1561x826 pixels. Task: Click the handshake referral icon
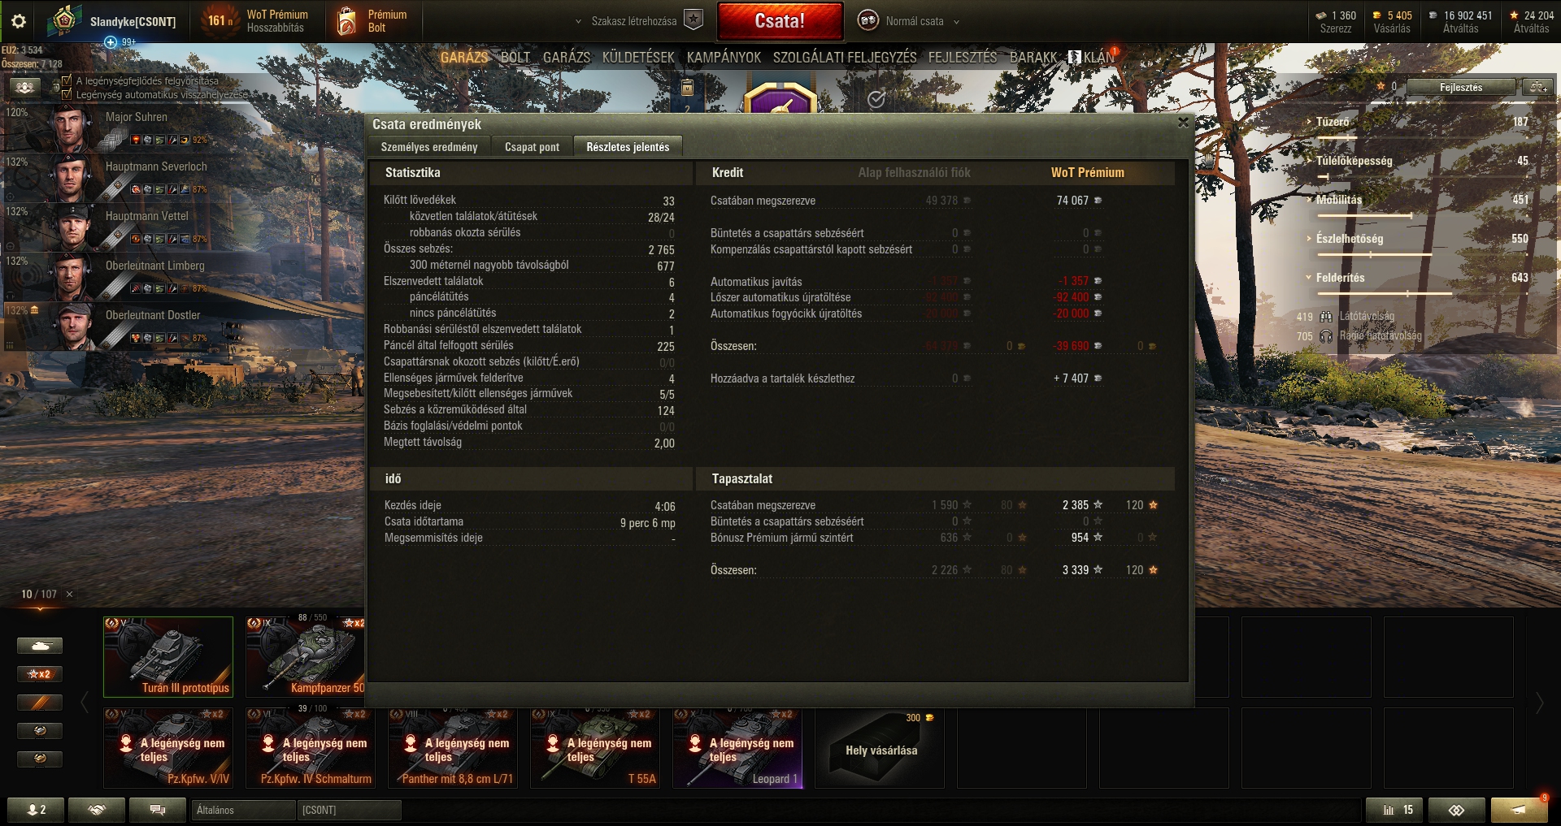pos(97,810)
